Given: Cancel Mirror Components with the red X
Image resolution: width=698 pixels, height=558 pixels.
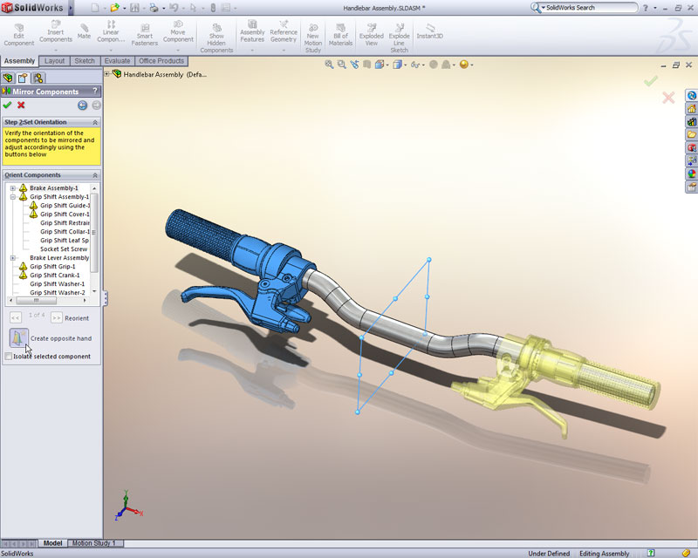Looking at the screenshot, I should [21, 105].
